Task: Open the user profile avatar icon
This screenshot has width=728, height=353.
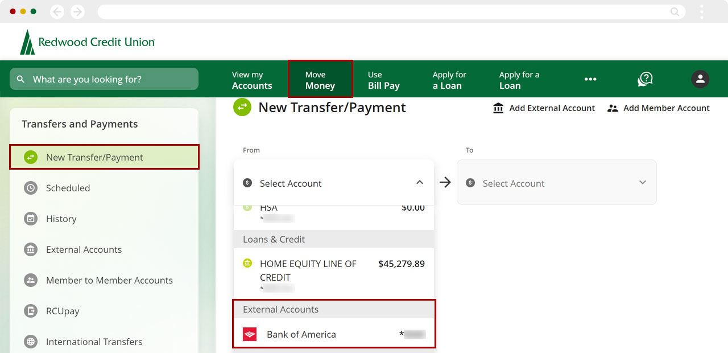Action: coord(700,79)
